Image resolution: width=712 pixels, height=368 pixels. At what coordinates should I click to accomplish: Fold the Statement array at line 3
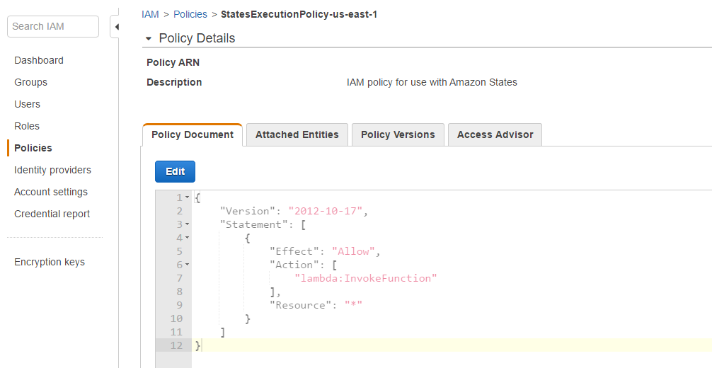(x=187, y=224)
